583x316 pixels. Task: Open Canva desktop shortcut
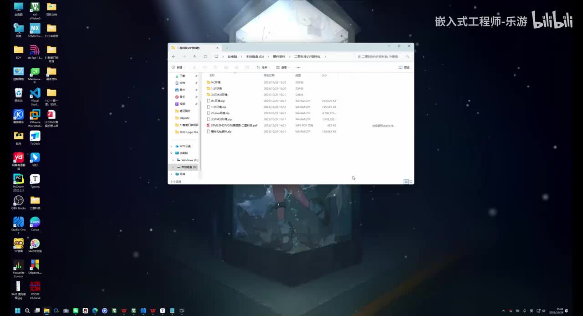click(35, 224)
